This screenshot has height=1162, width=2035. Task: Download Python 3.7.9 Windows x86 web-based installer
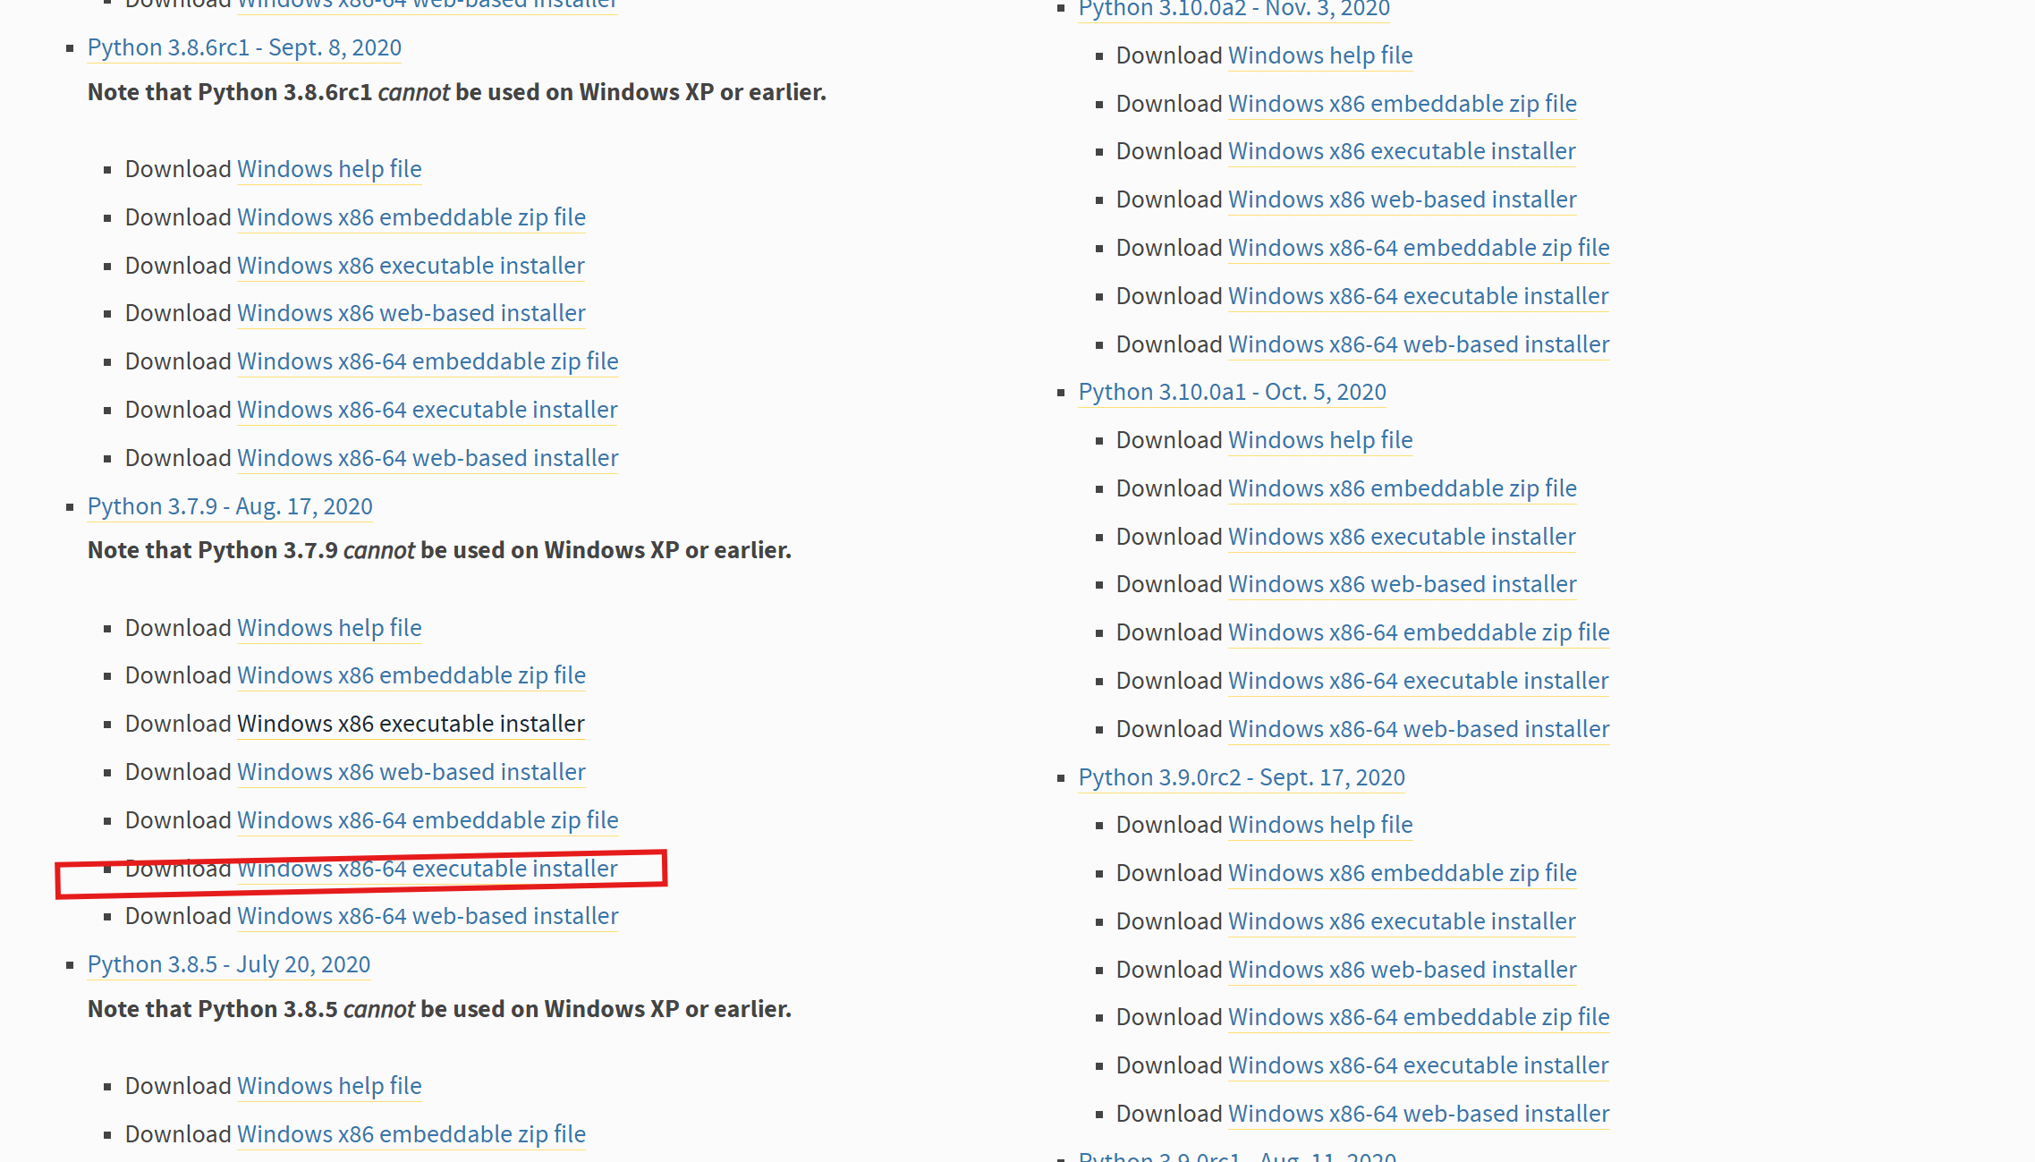(411, 772)
